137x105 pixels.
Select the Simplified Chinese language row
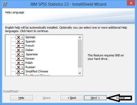click(37, 71)
